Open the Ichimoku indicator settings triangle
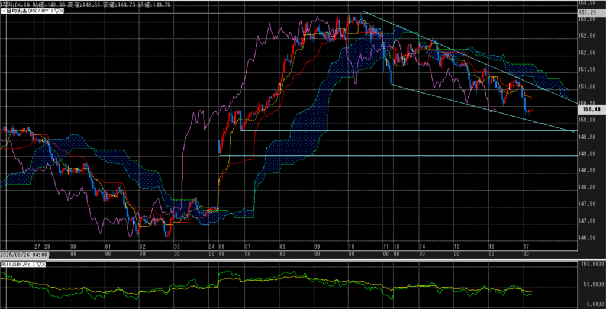This screenshot has width=606, height=309. (56, 11)
